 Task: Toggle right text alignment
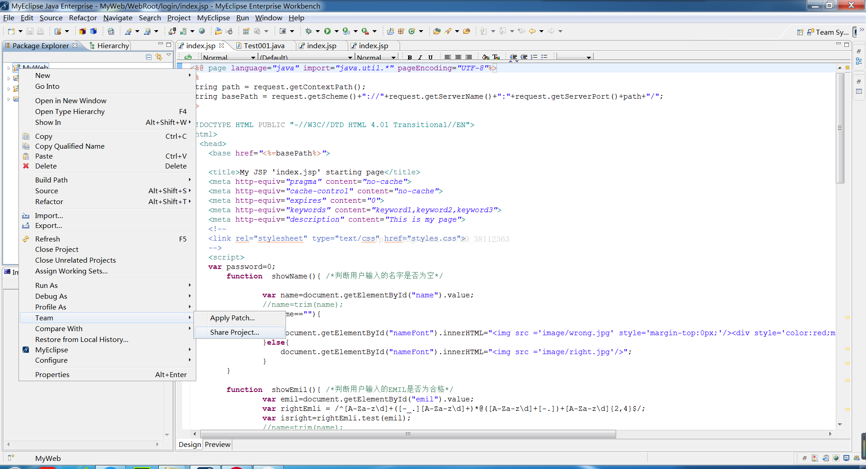469,57
